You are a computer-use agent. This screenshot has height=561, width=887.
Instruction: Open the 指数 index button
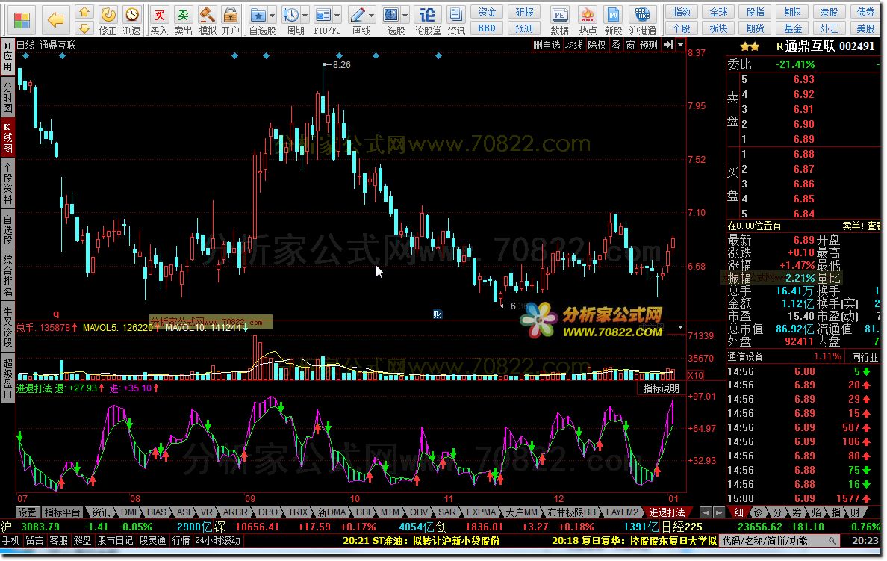pyautogui.click(x=682, y=13)
